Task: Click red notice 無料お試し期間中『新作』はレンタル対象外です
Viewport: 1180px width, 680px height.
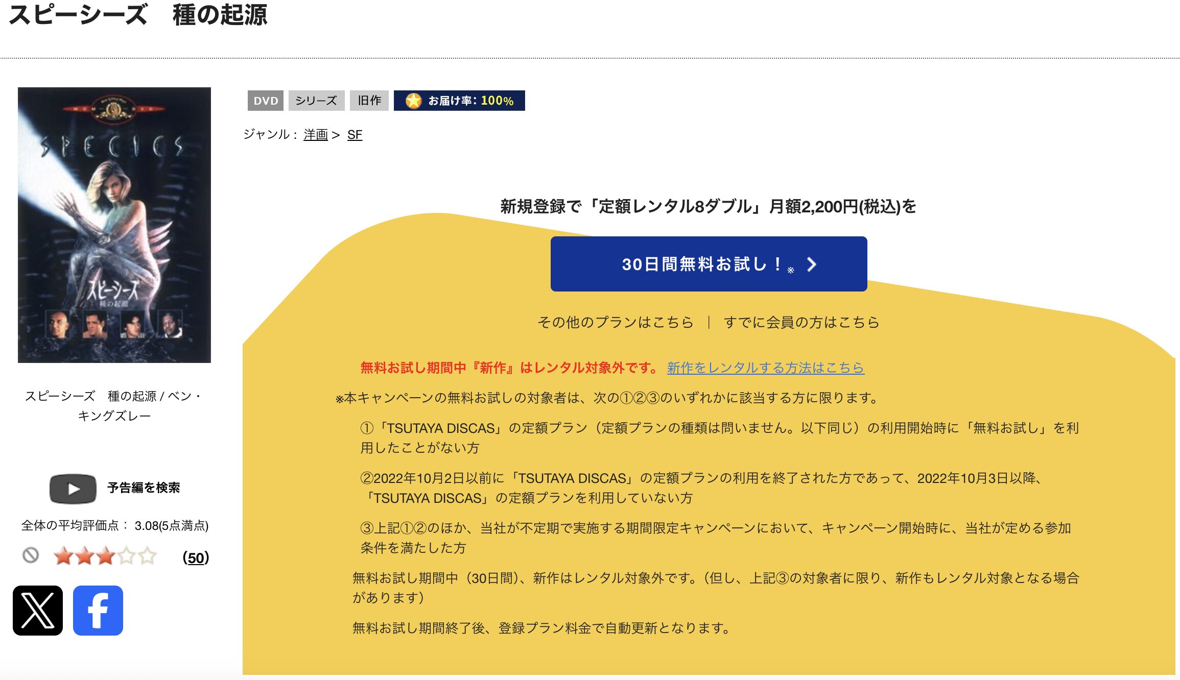Action: (x=510, y=368)
